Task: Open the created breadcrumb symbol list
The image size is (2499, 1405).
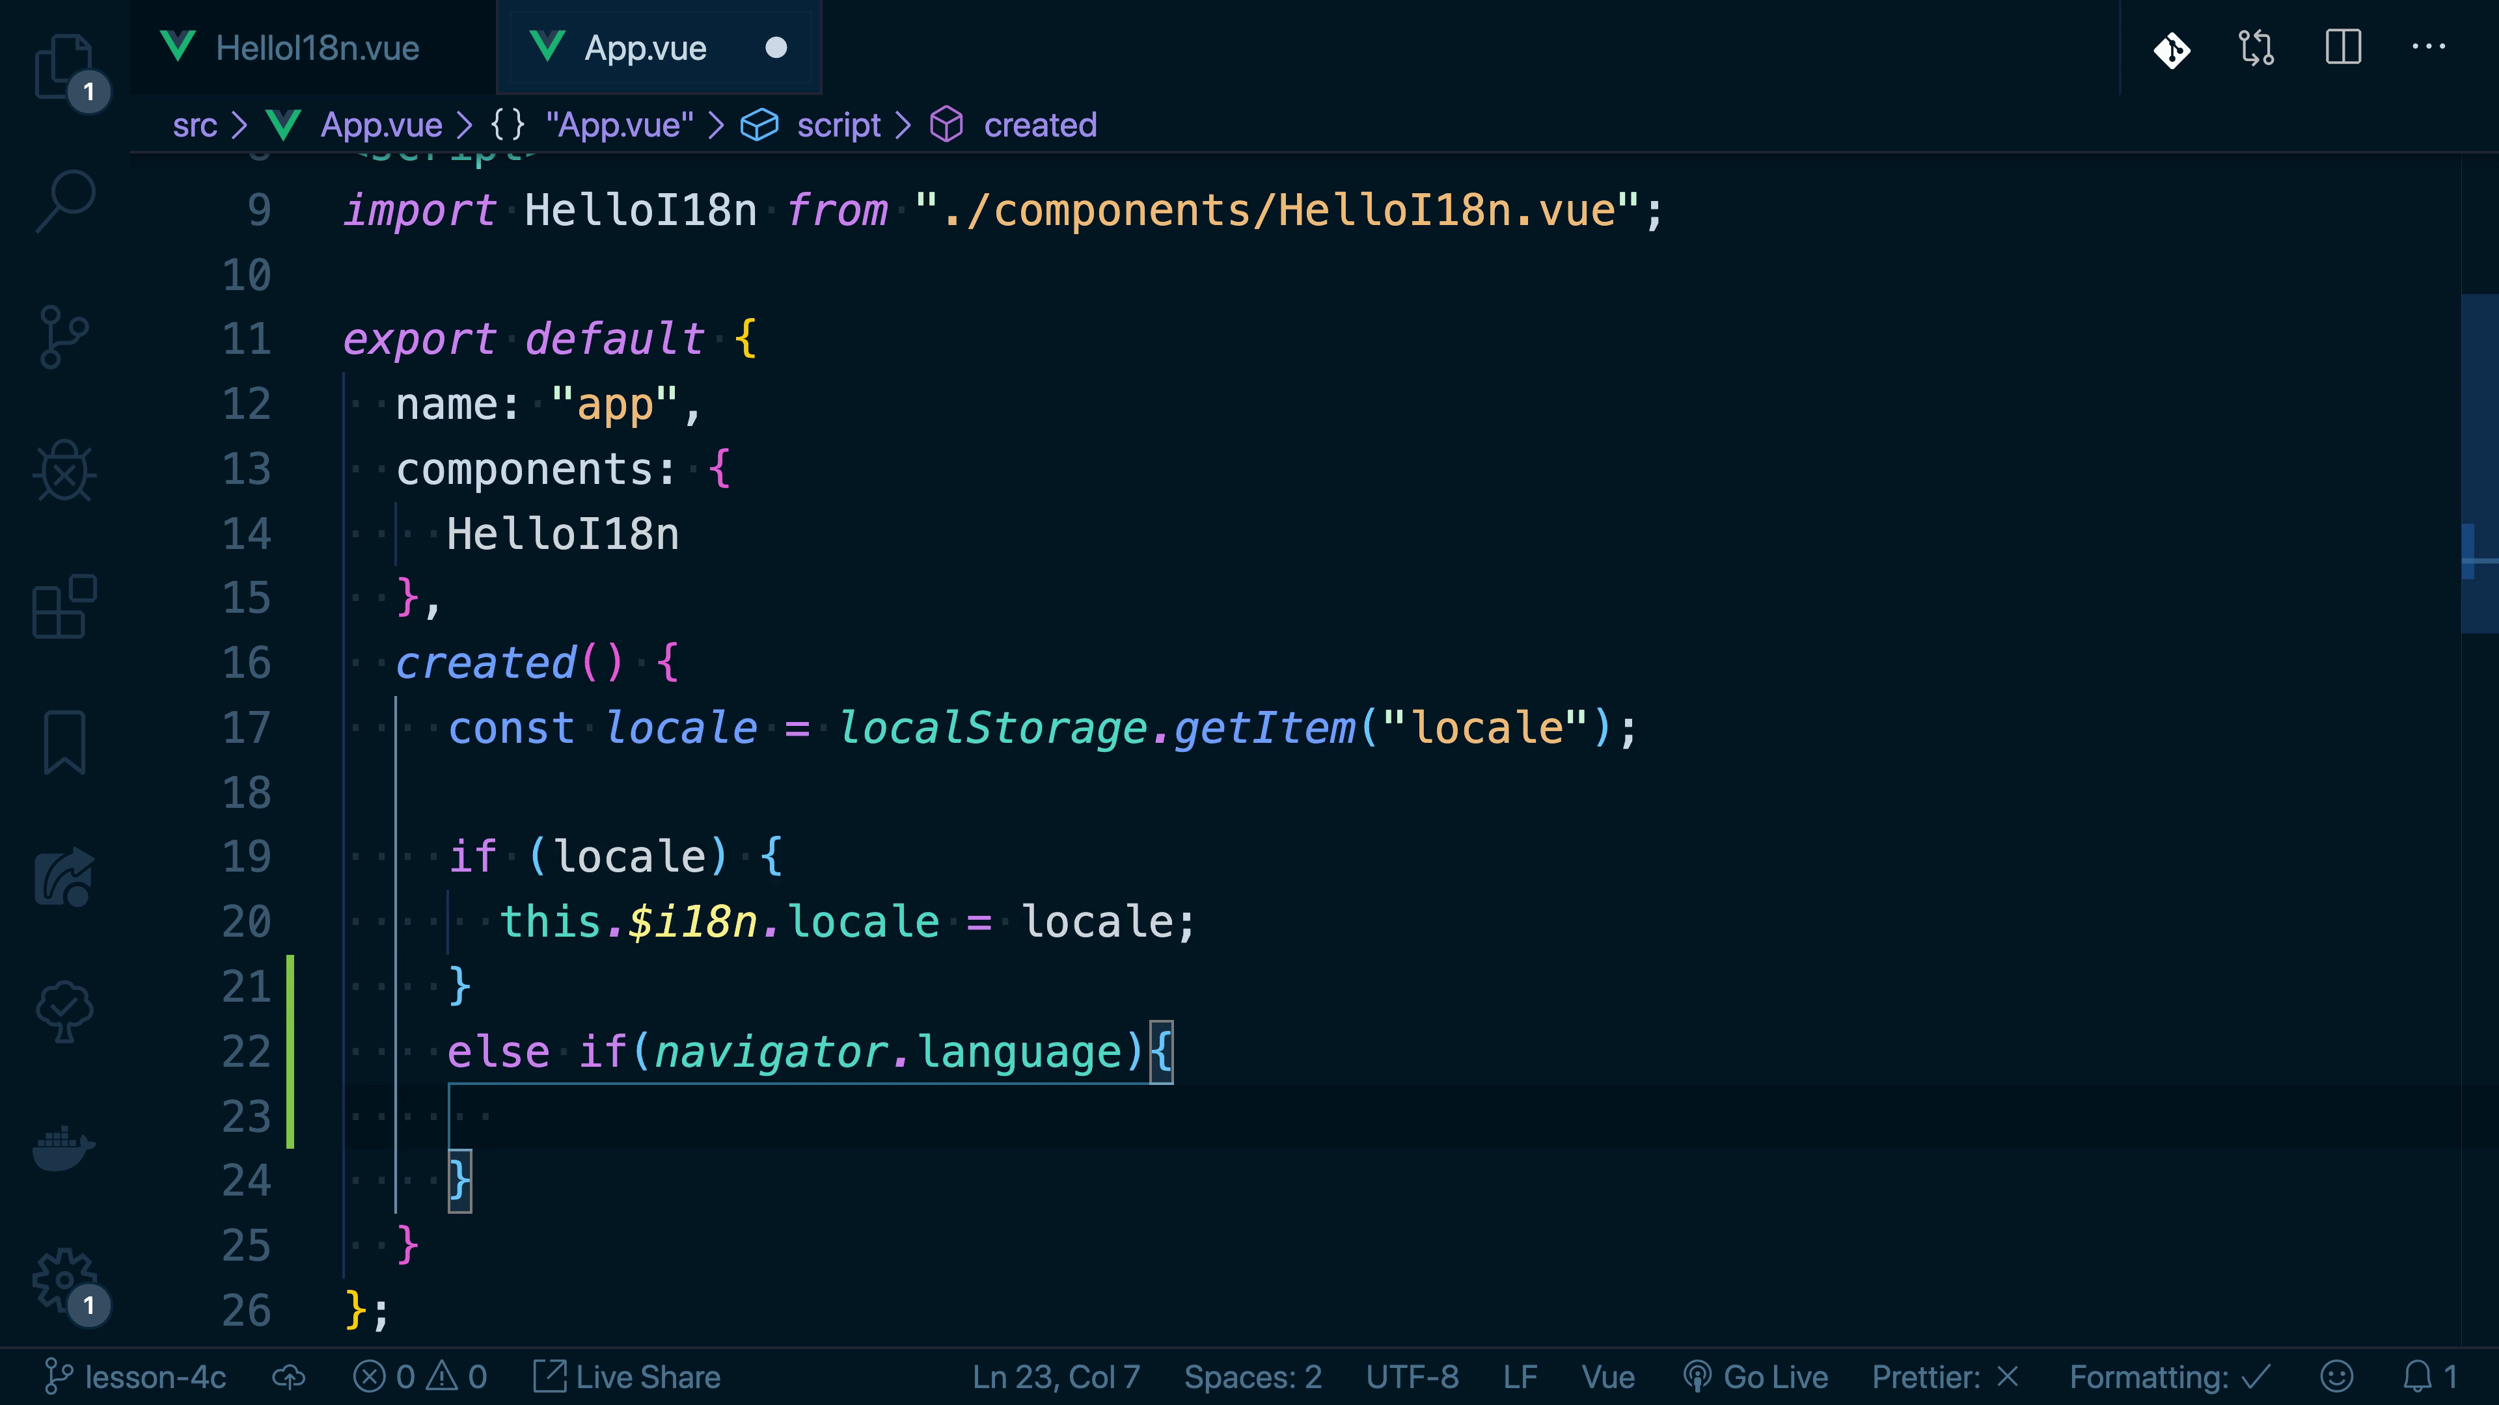Action: point(1040,125)
